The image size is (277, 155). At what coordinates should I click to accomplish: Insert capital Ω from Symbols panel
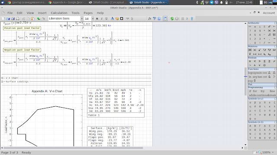click(x=274, y=138)
